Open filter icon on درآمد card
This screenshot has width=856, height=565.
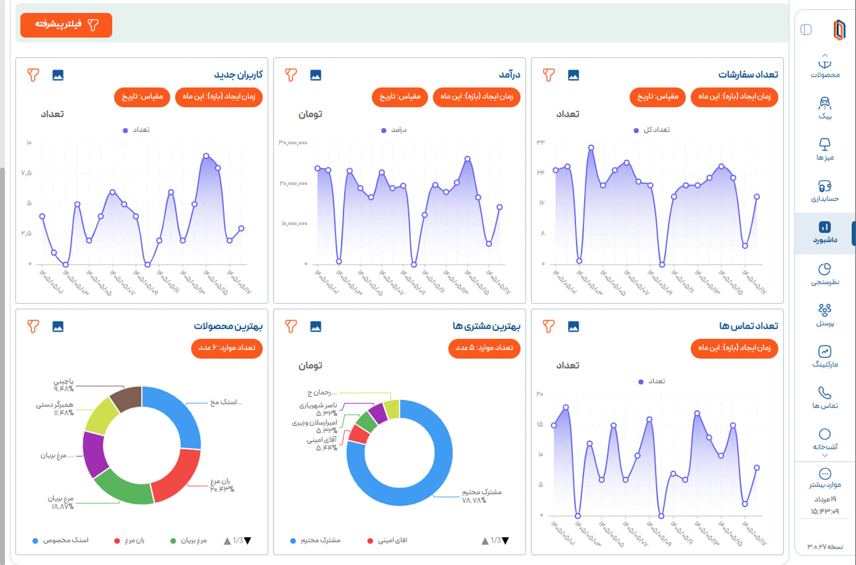(291, 75)
